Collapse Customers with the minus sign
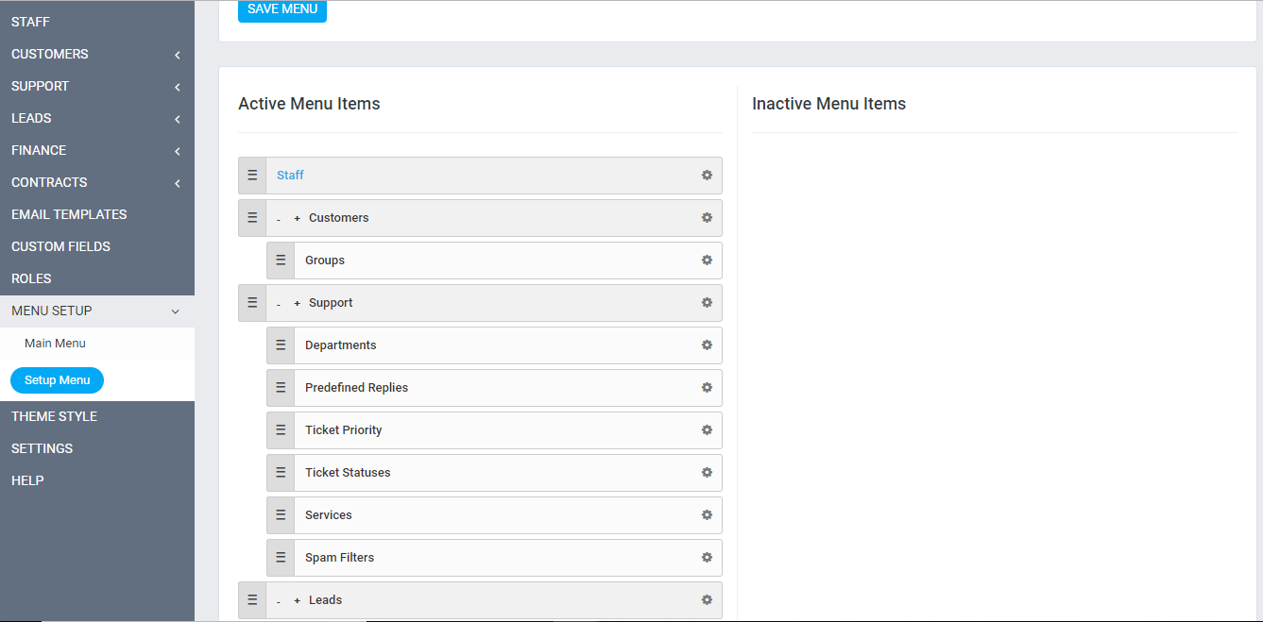 pyautogui.click(x=279, y=219)
